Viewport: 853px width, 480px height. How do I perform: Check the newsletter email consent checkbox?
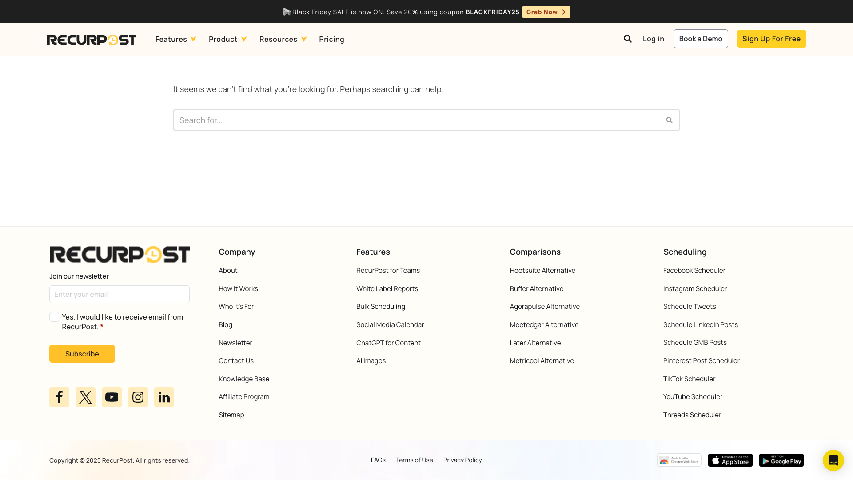click(x=54, y=316)
